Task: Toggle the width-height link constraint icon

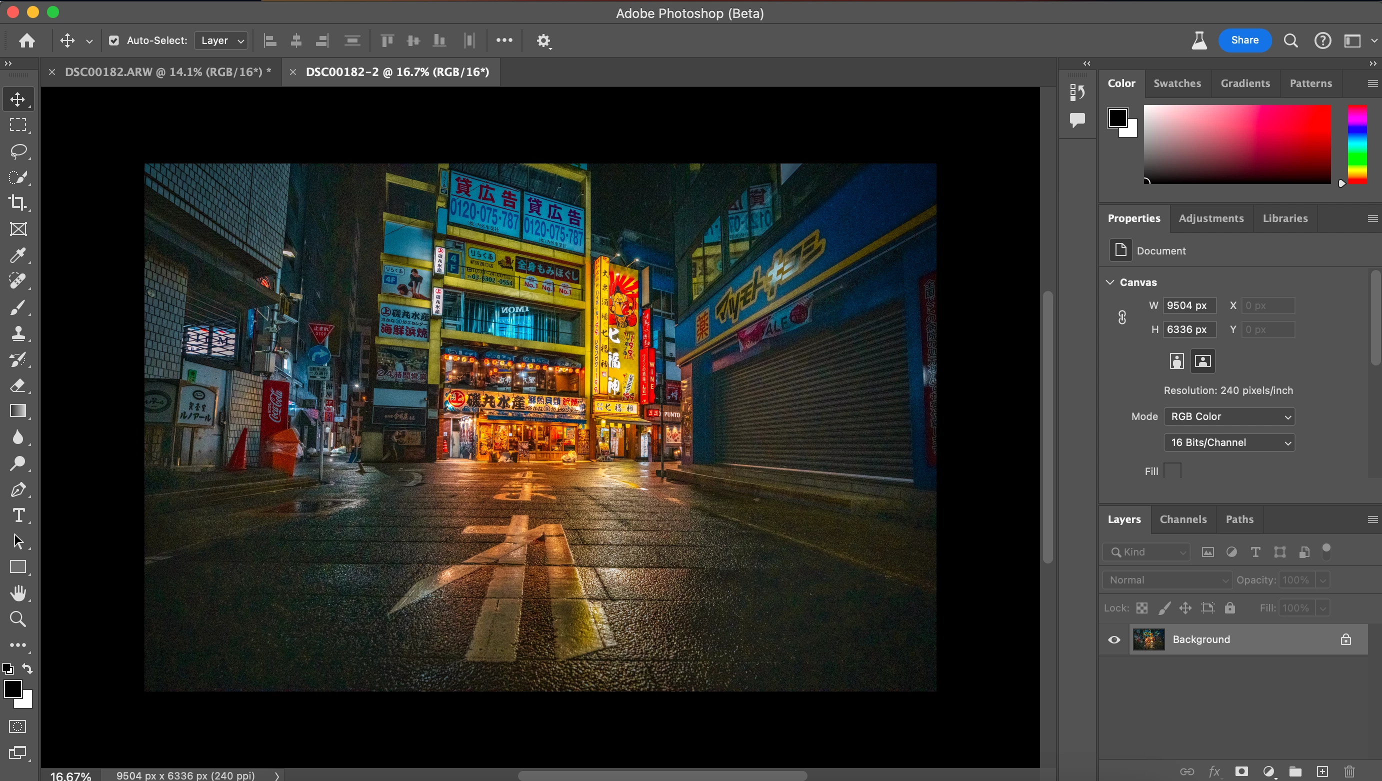Action: tap(1122, 317)
